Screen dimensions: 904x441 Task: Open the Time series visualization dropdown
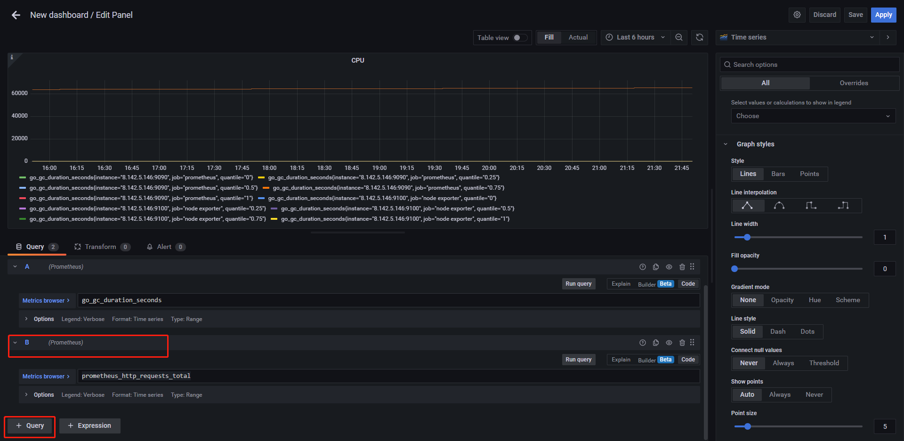pos(799,37)
